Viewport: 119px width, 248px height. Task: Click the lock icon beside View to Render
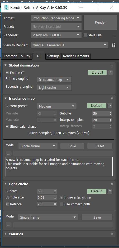click(114, 45)
